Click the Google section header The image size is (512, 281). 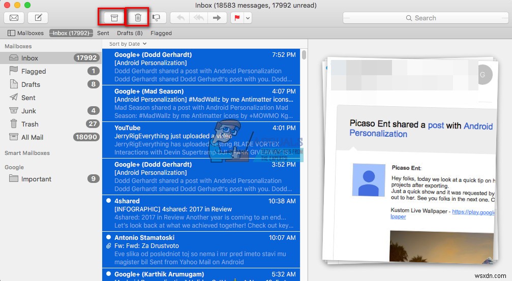[x=14, y=167]
